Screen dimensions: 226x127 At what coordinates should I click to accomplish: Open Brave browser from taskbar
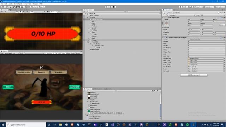click(x=72, y=125)
